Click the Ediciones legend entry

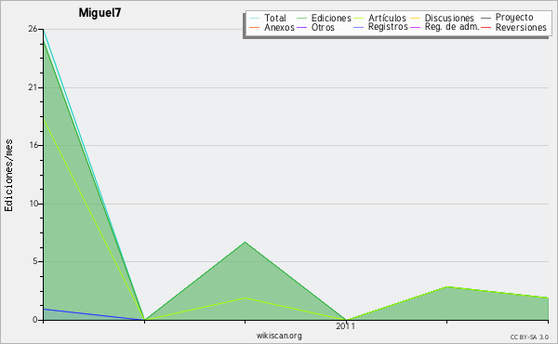pyautogui.click(x=324, y=18)
